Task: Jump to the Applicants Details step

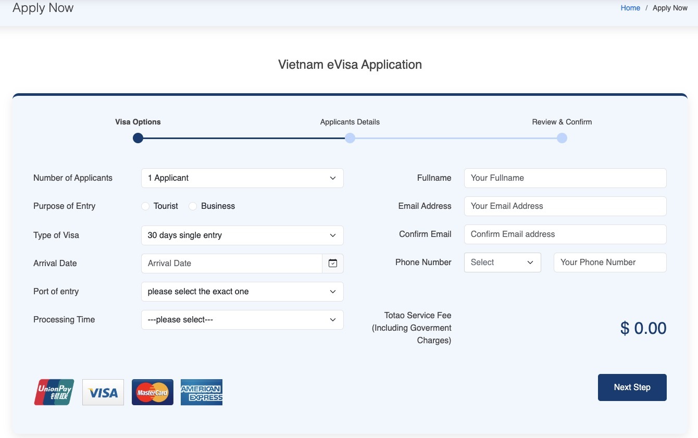Action: [x=350, y=138]
